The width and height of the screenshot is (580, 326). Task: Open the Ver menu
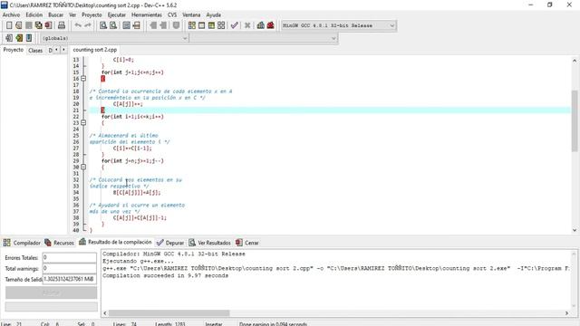pyautogui.click(x=72, y=14)
